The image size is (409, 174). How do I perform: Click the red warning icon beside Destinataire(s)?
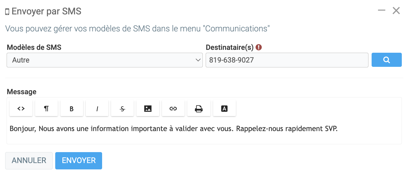pos(259,47)
